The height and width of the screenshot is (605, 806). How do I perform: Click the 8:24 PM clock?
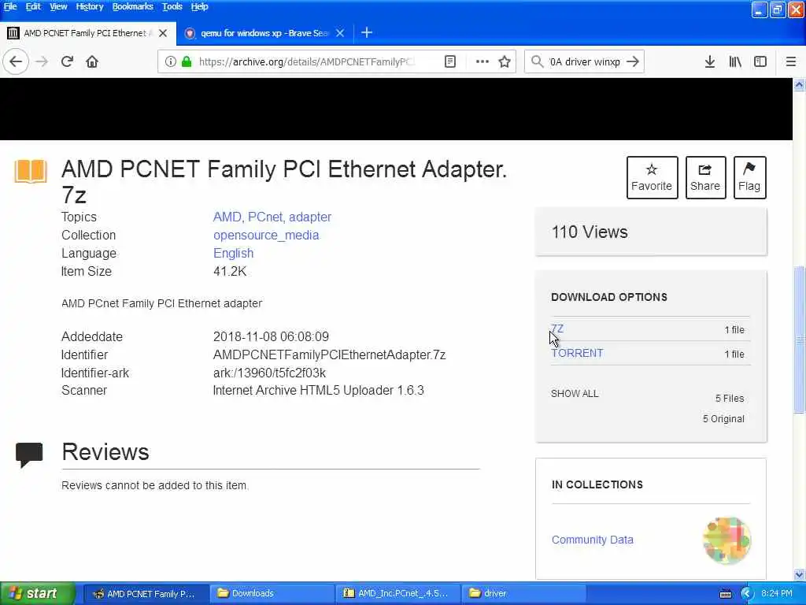click(777, 594)
